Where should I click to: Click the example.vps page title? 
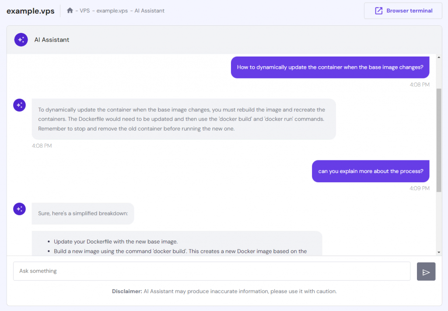[x=31, y=11]
